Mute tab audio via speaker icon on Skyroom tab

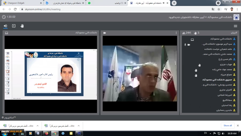click(x=164, y=3)
